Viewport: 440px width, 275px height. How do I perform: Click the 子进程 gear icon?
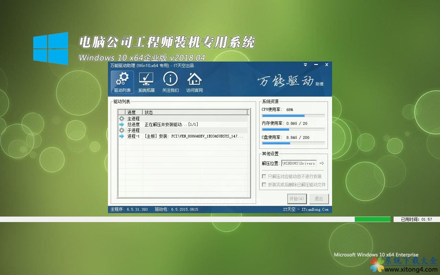tap(122, 130)
